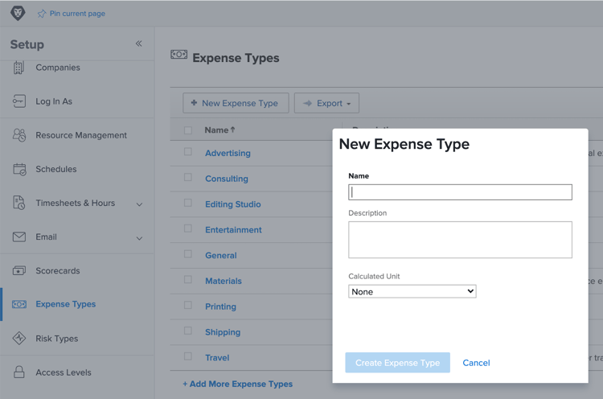Open Companies in Setup menu

click(x=58, y=68)
